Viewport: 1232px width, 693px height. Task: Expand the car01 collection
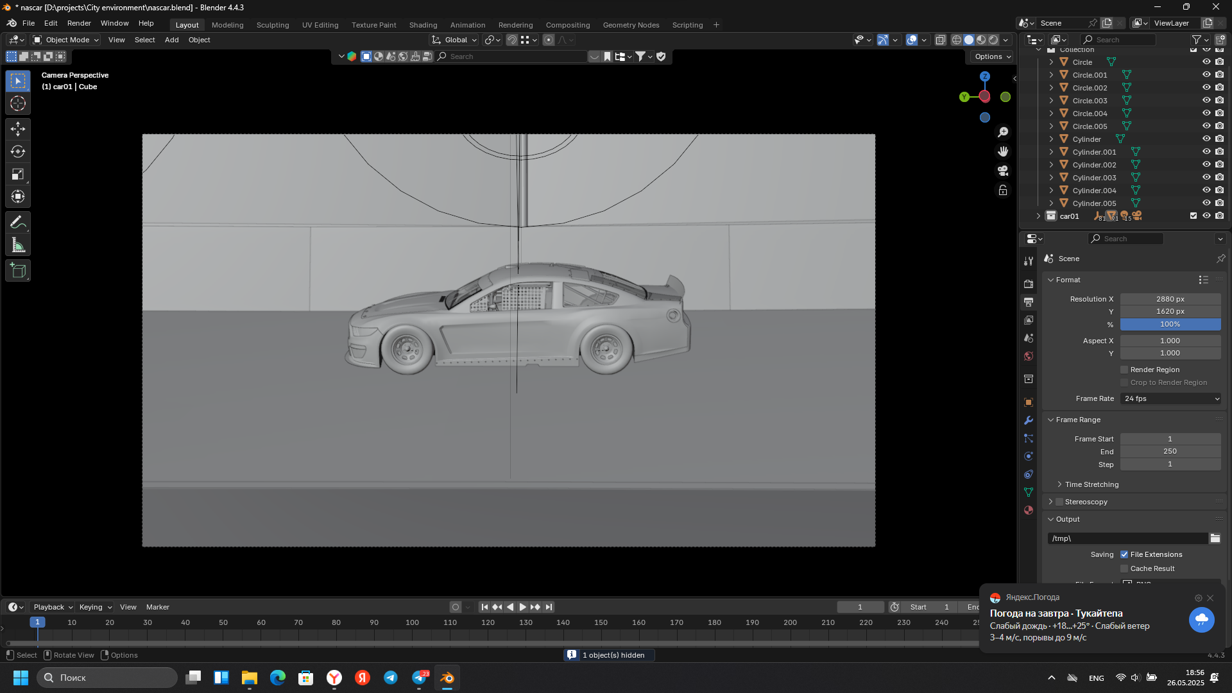1038,216
